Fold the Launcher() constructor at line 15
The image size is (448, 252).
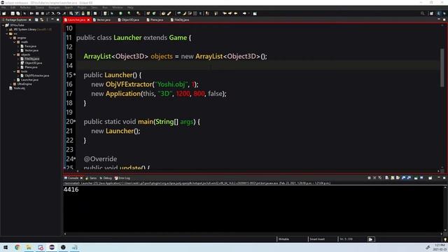(x=75, y=74)
